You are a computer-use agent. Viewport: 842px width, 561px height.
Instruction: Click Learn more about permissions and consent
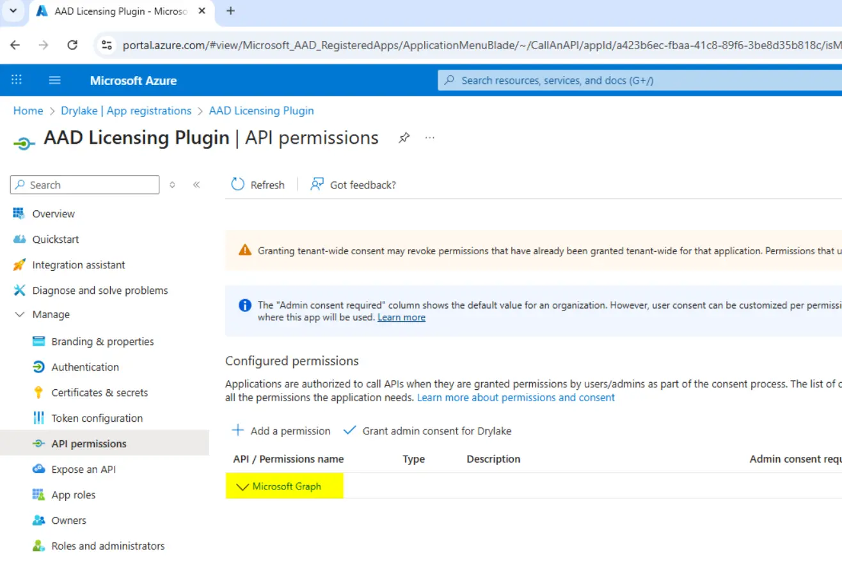pyautogui.click(x=516, y=397)
